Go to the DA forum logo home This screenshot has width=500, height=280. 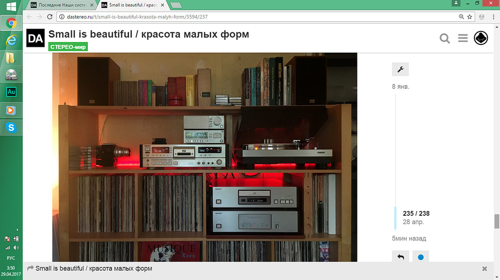pyautogui.click(x=35, y=38)
